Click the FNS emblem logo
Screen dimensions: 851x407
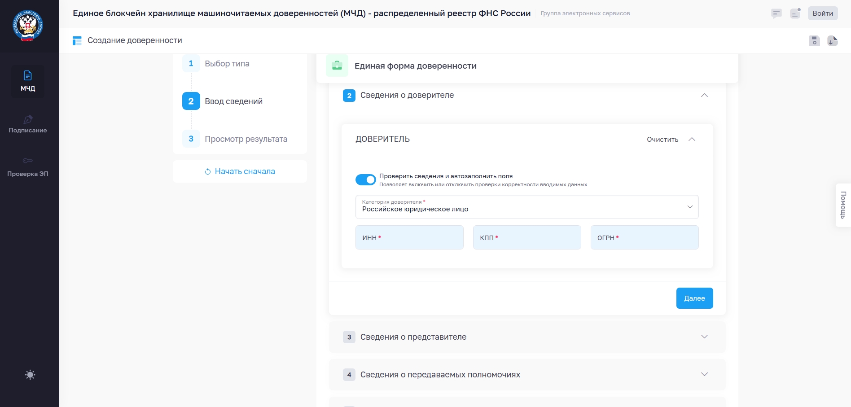tap(28, 26)
